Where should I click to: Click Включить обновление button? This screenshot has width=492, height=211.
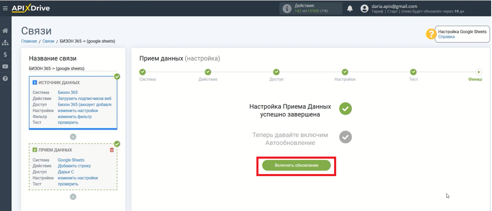[x=297, y=165]
